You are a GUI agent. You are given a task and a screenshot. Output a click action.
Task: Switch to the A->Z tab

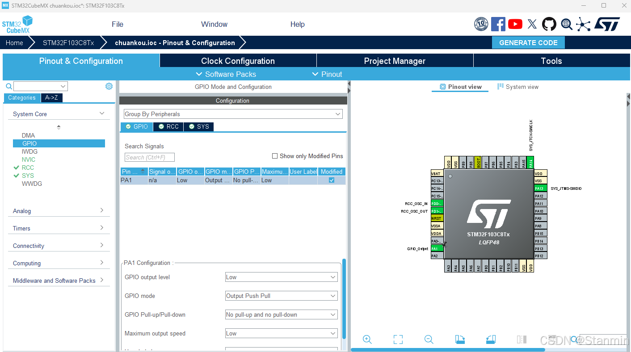pyautogui.click(x=51, y=97)
